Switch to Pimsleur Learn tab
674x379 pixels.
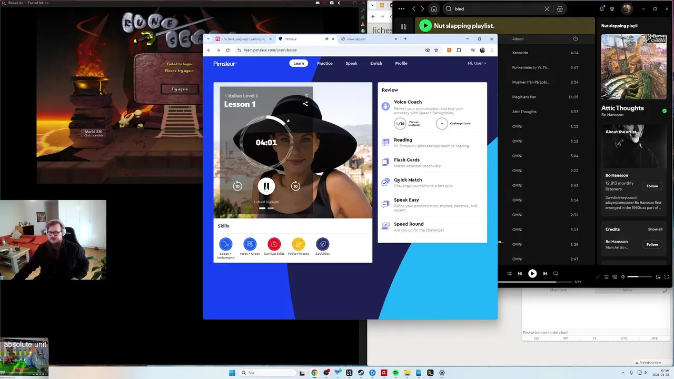tap(299, 63)
